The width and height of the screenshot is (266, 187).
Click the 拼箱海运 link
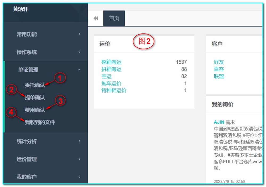[x=111, y=69]
